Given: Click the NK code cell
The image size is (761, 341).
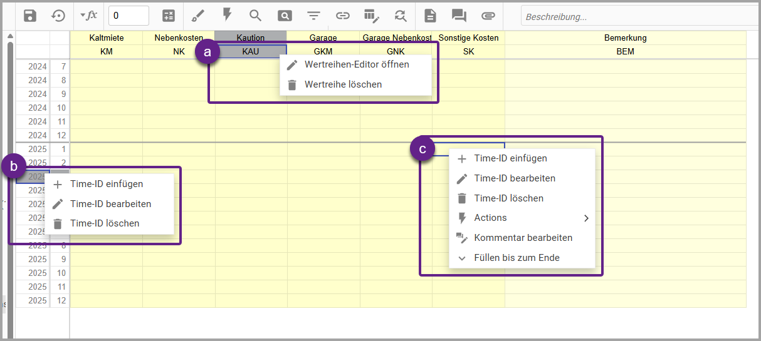Looking at the screenshot, I should (x=179, y=52).
